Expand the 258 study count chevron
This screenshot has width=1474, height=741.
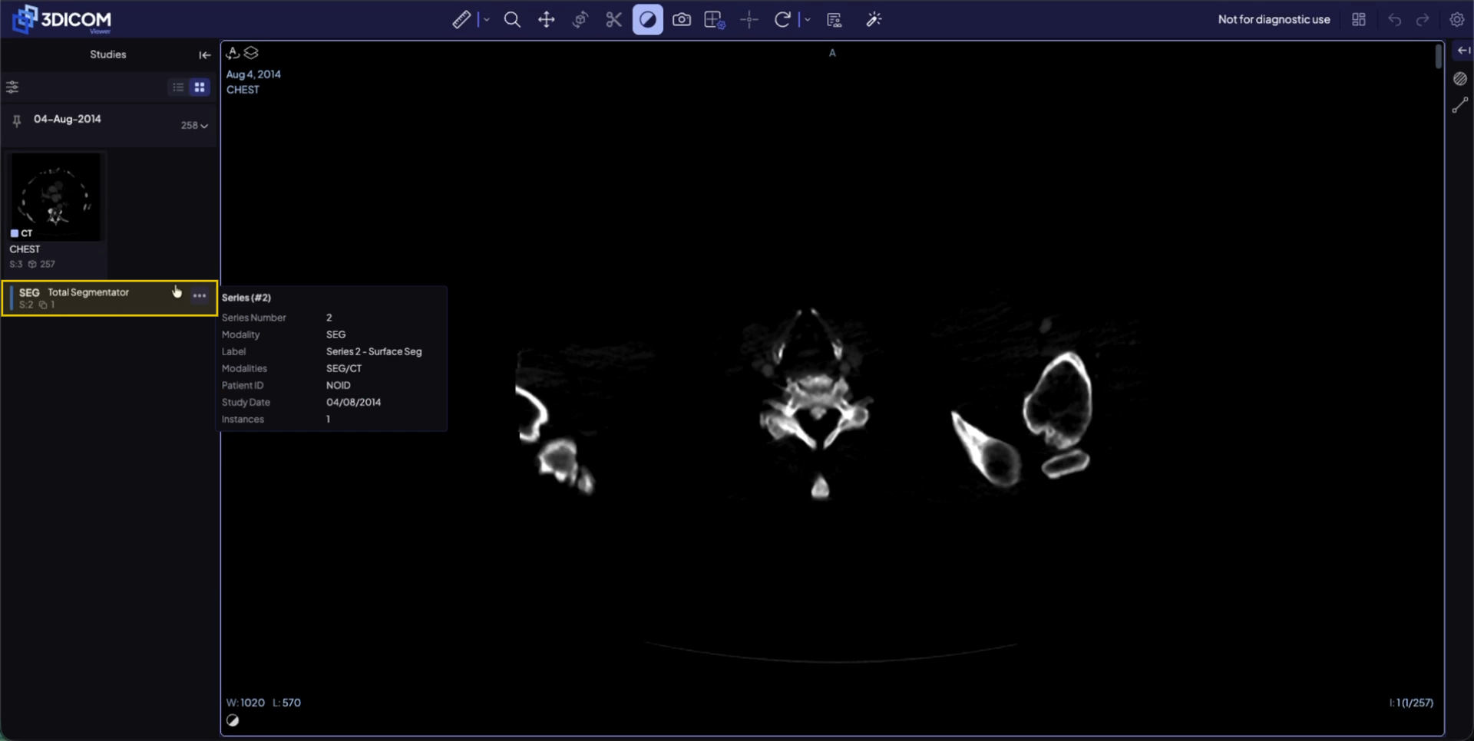coord(204,126)
